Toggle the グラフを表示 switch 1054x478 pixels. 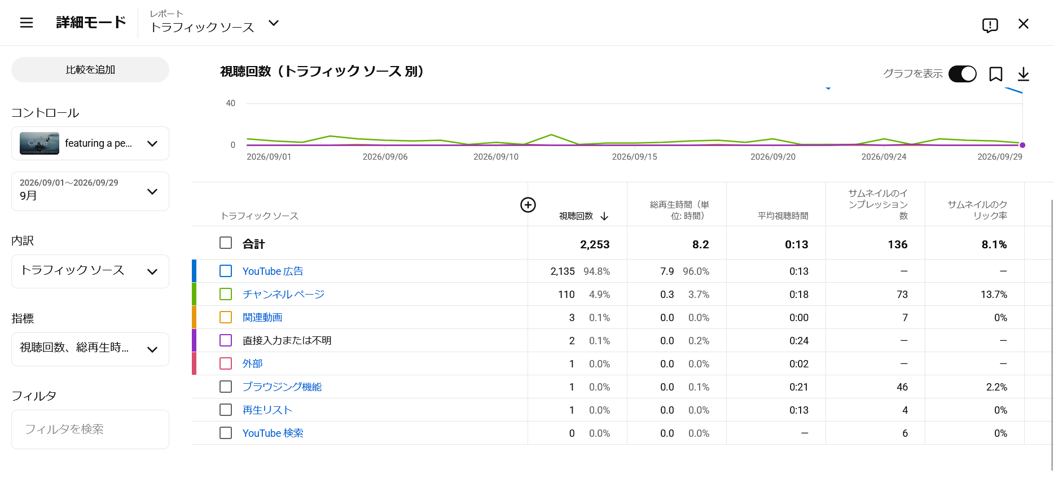(963, 74)
